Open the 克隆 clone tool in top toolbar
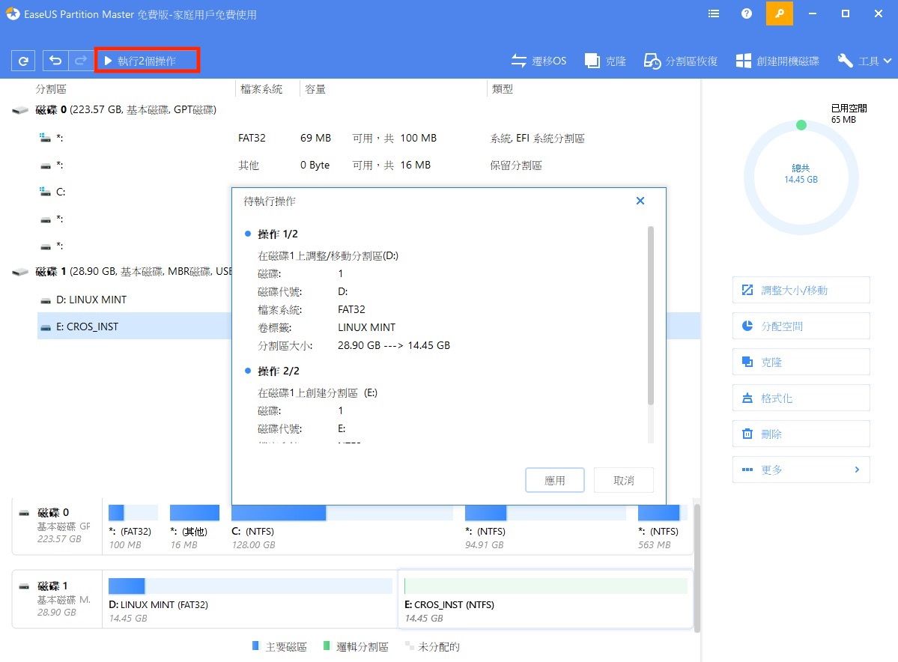This screenshot has height=662, width=898. click(x=605, y=61)
